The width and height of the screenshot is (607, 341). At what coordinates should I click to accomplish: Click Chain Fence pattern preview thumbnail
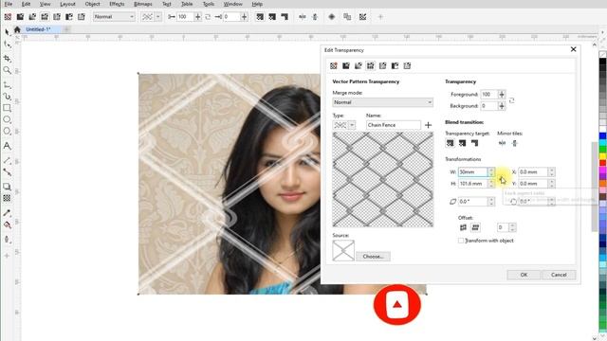coord(383,179)
